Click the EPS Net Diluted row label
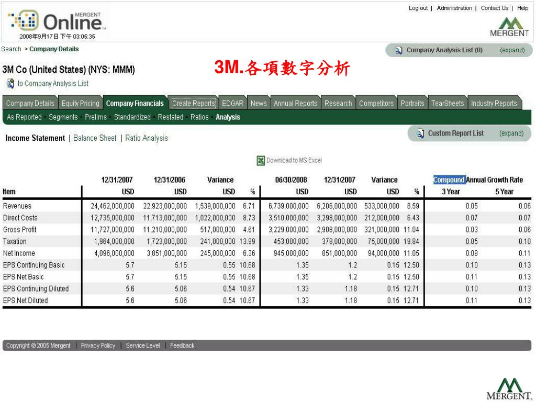The image size is (536, 402). [25, 300]
